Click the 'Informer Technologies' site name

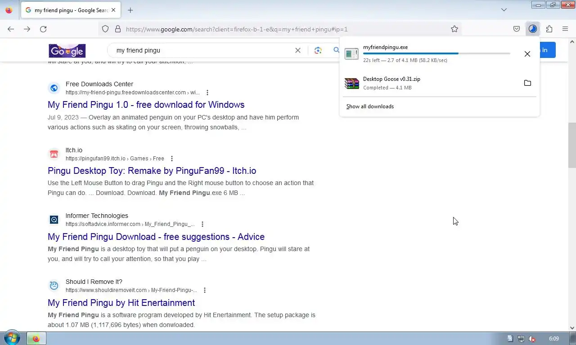(97, 216)
